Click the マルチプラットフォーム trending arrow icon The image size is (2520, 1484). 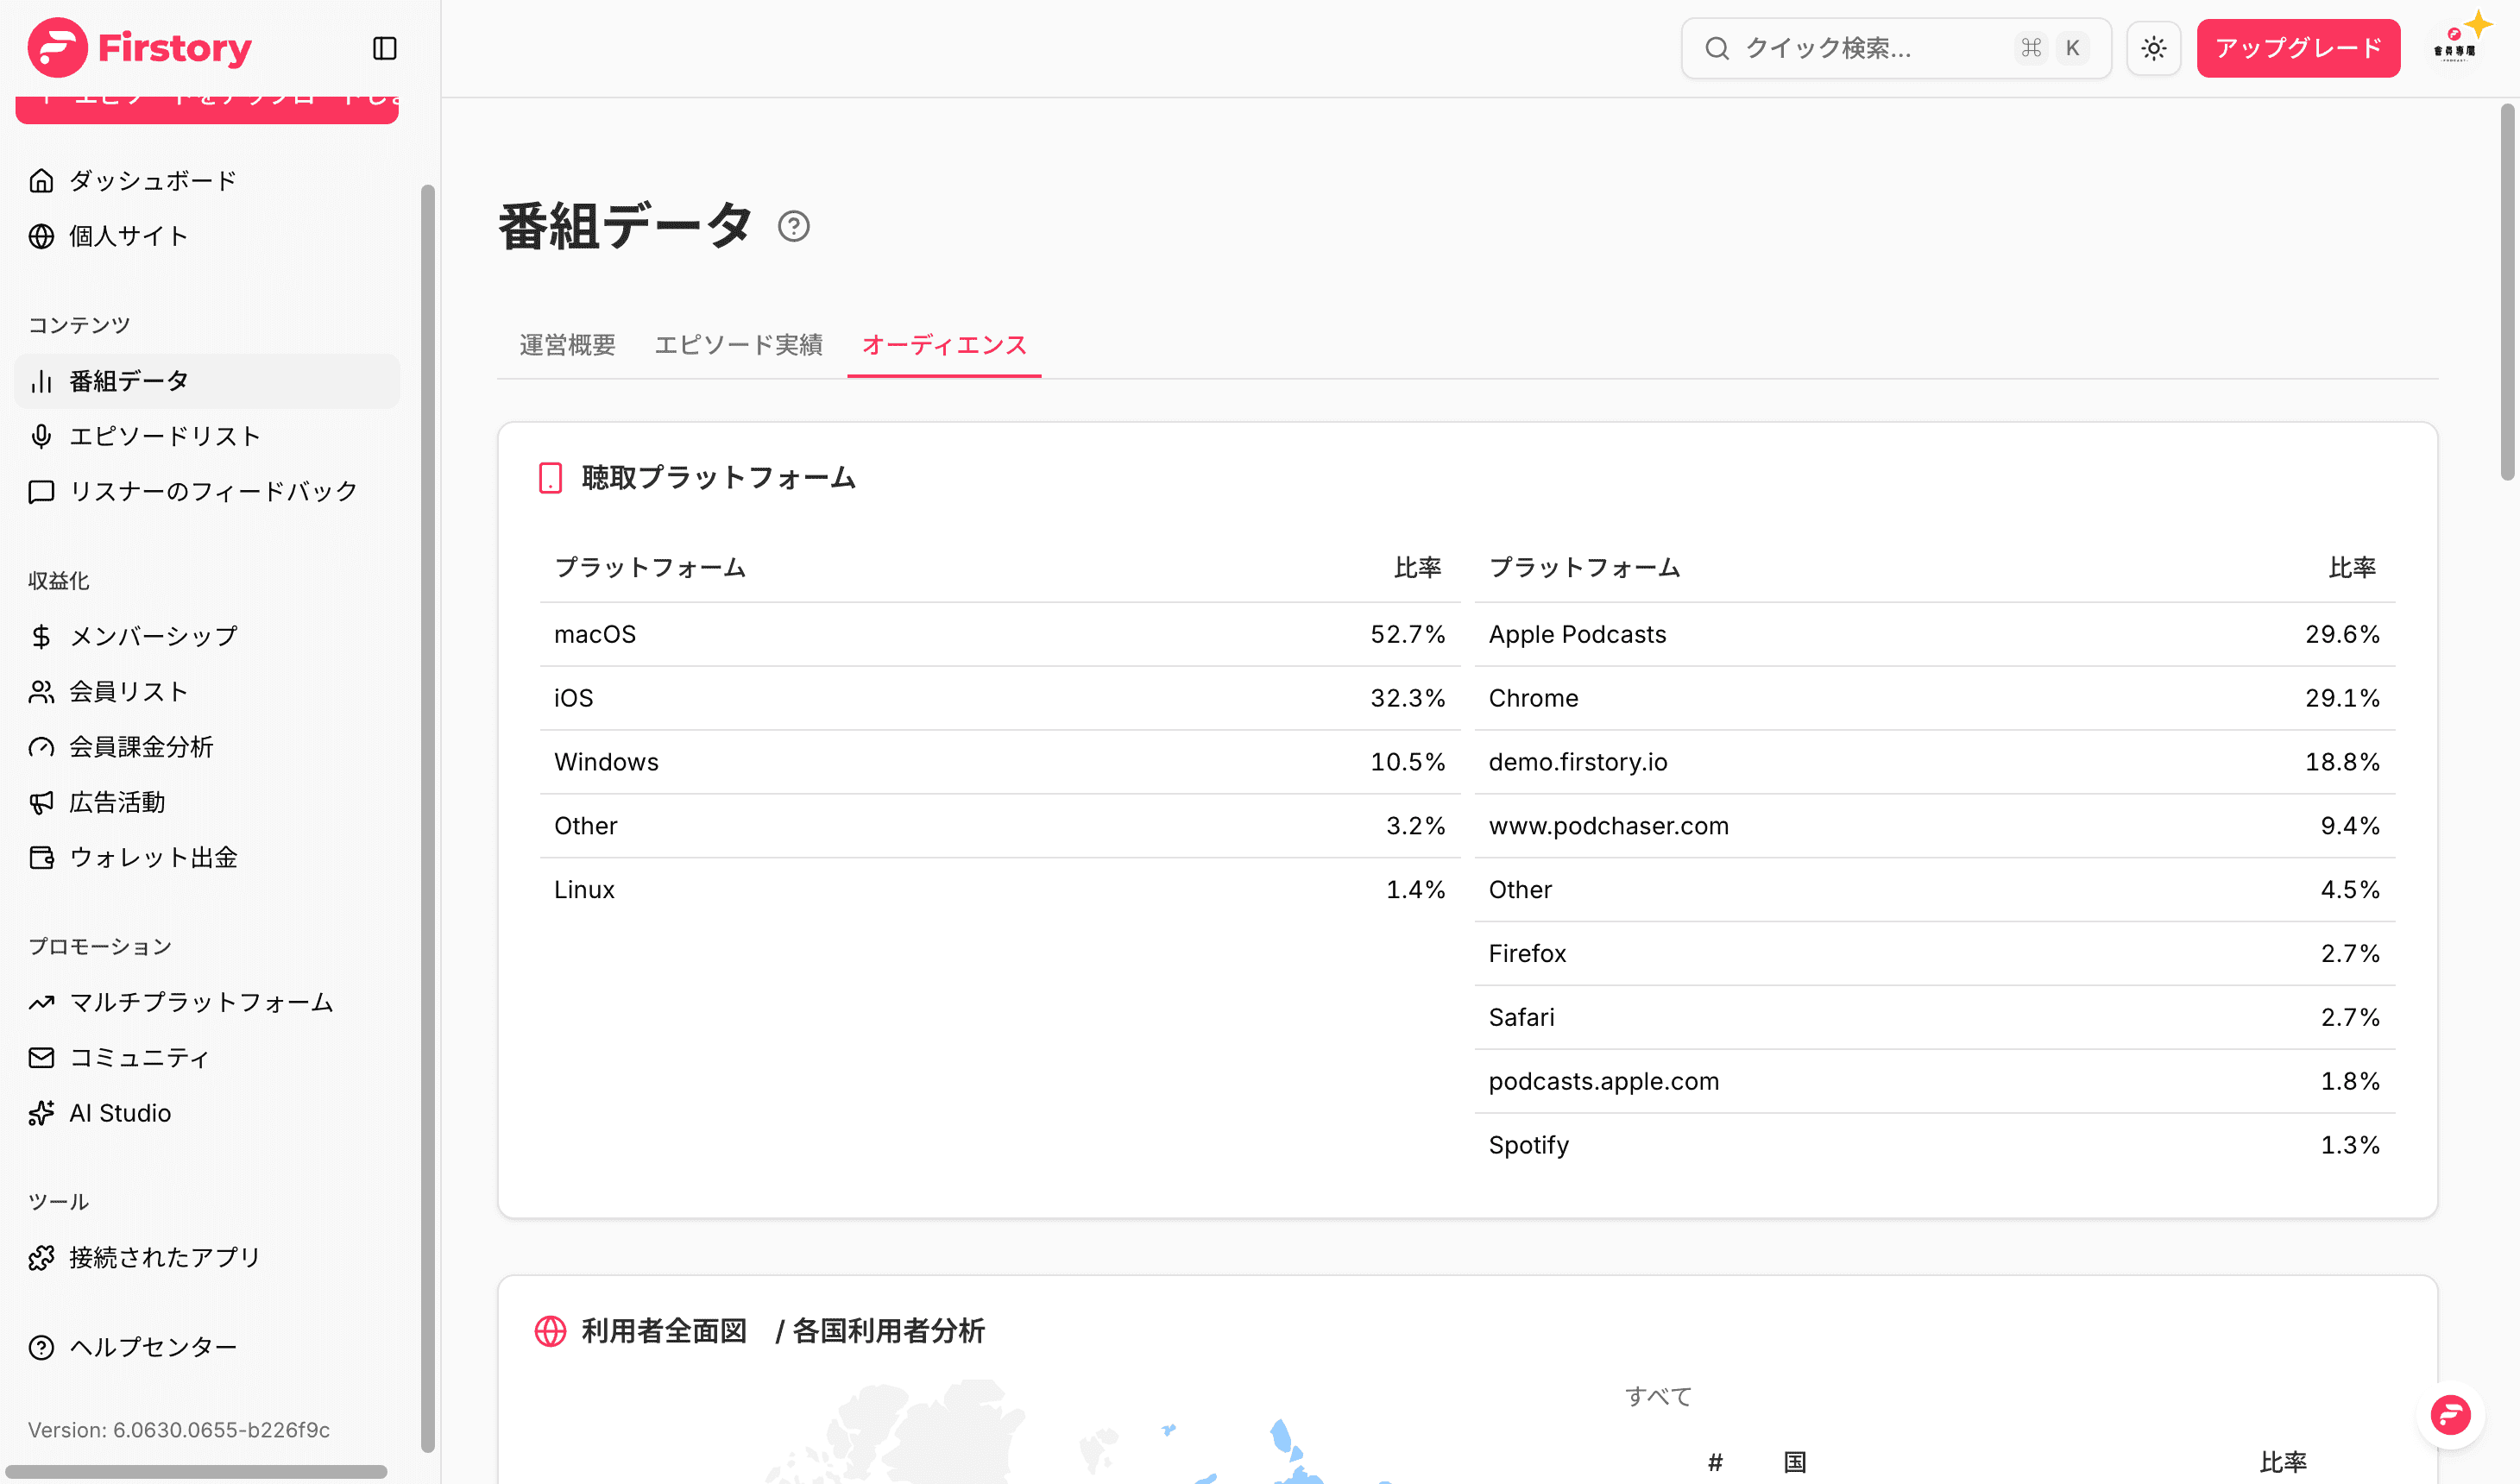[x=41, y=1002]
